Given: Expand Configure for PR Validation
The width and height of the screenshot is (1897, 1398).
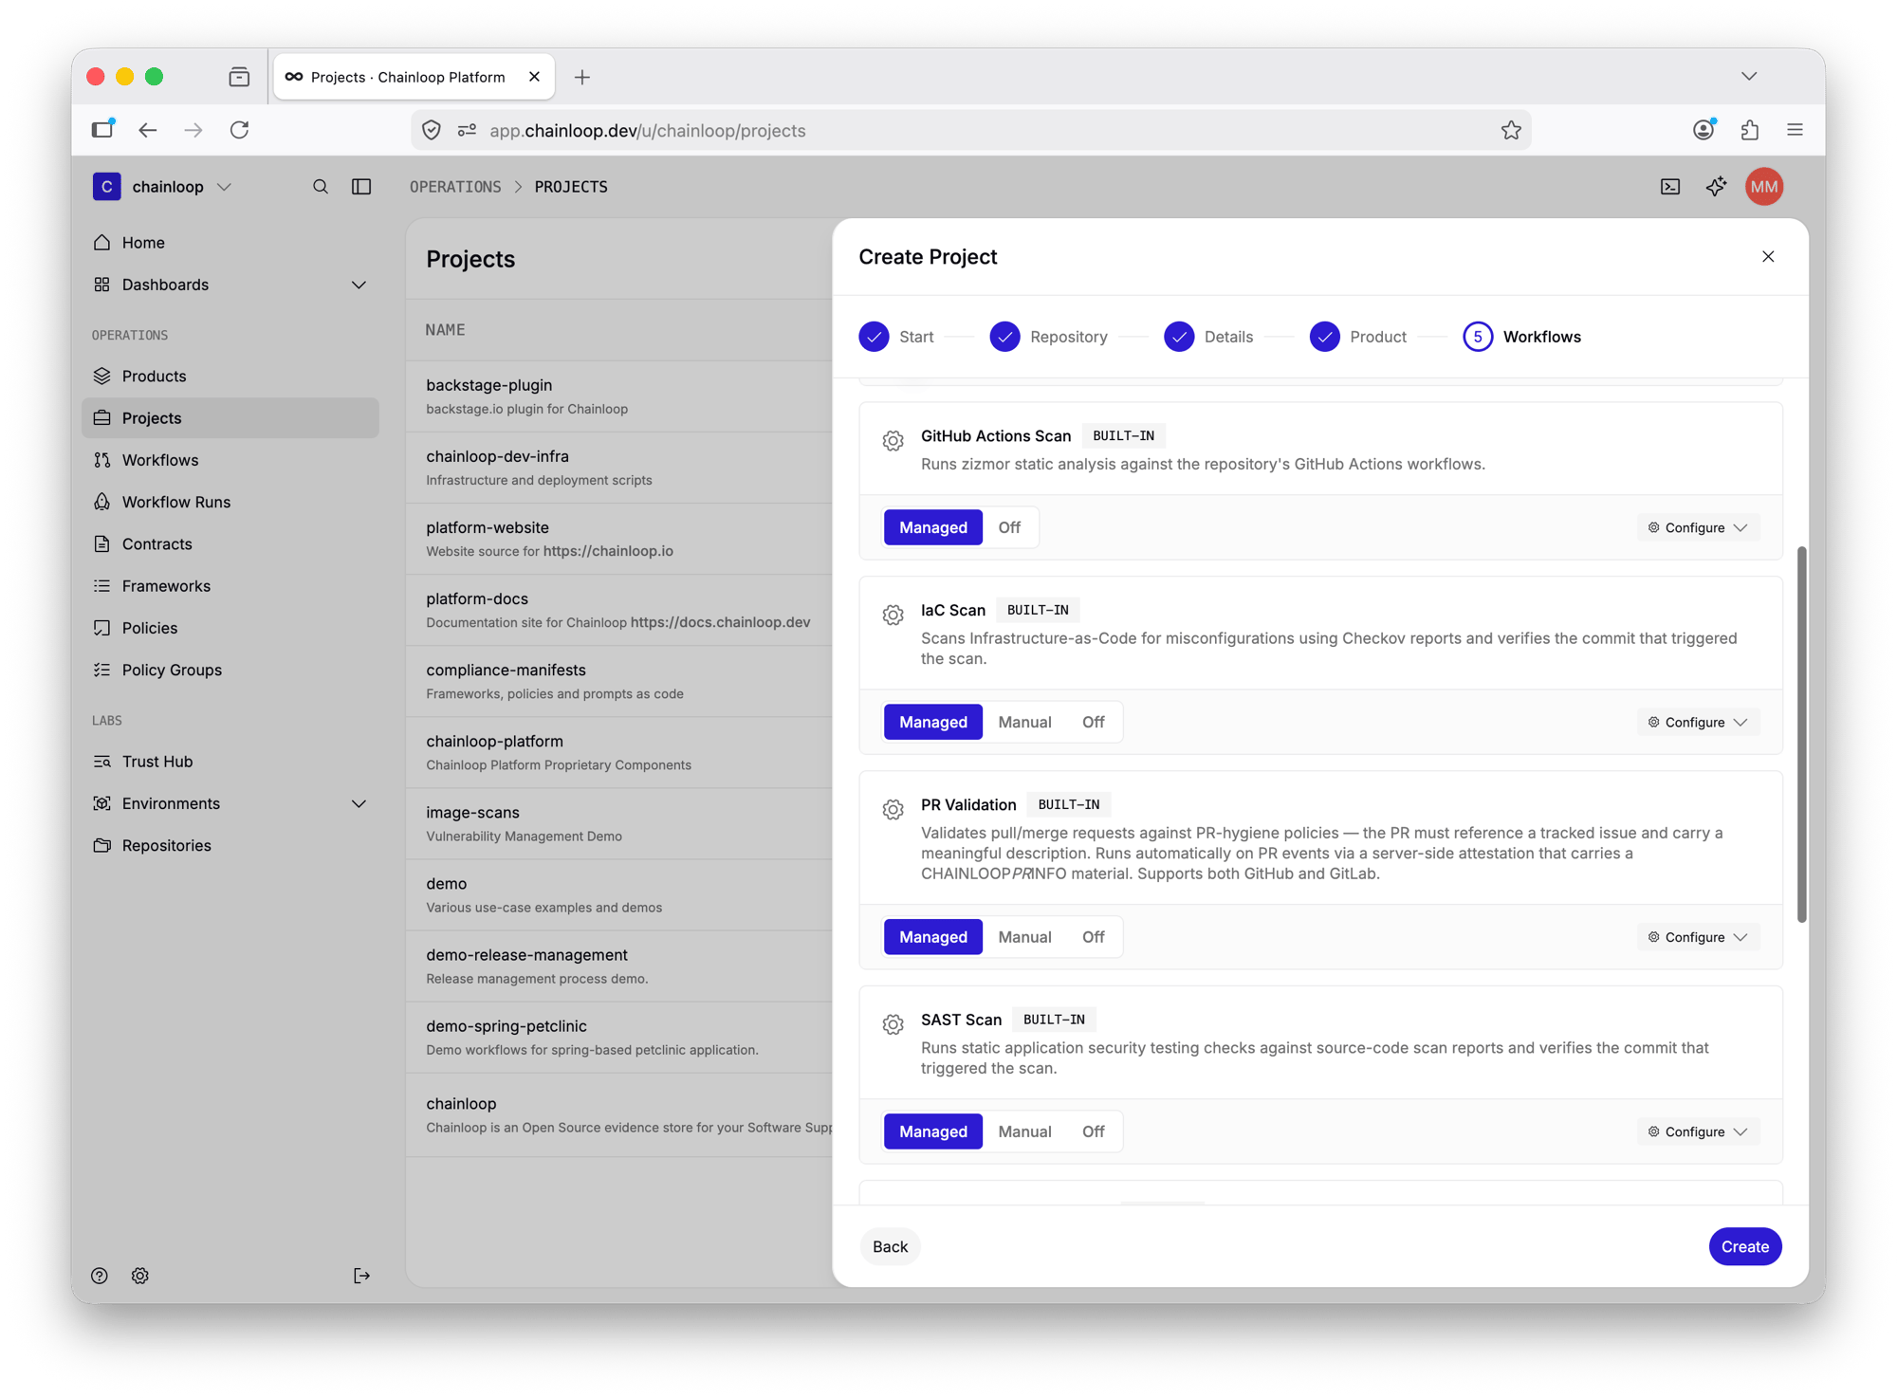Looking at the screenshot, I should point(1698,937).
